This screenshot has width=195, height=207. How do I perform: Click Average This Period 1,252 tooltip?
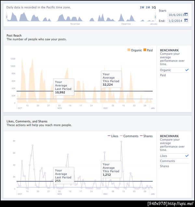pos(111,169)
